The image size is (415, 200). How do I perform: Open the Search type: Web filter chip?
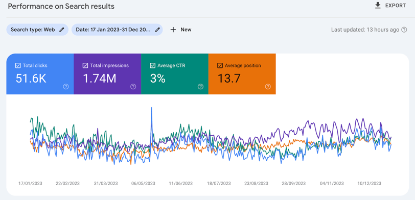37,30
